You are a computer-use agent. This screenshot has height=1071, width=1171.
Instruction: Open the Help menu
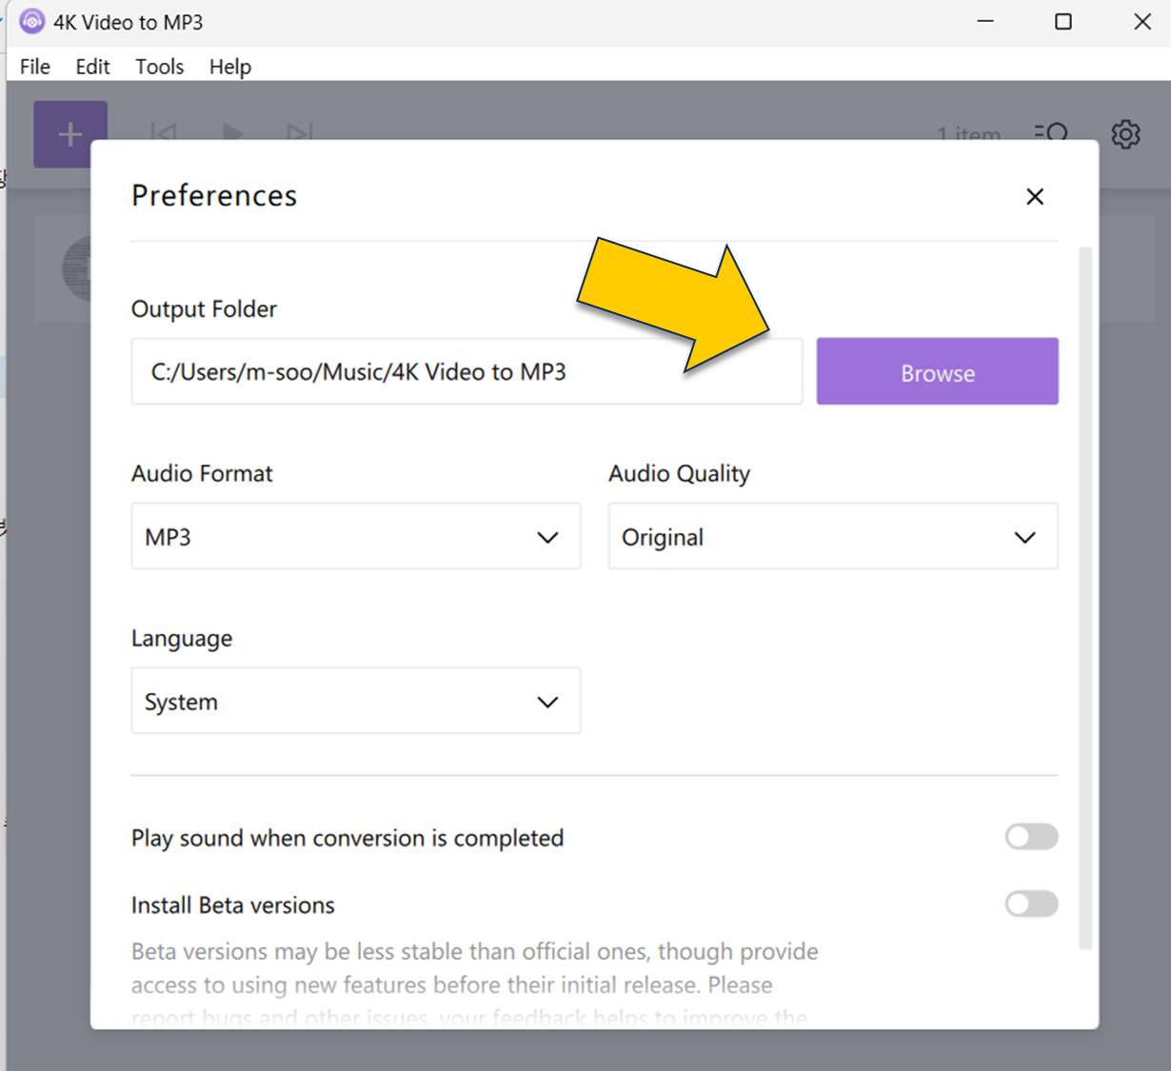click(x=230, y=67)
